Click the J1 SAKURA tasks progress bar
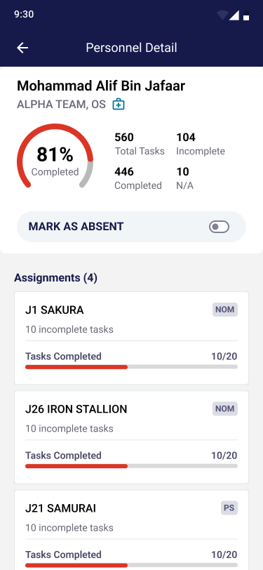This screenshot has height=570, width=263. 132,367
